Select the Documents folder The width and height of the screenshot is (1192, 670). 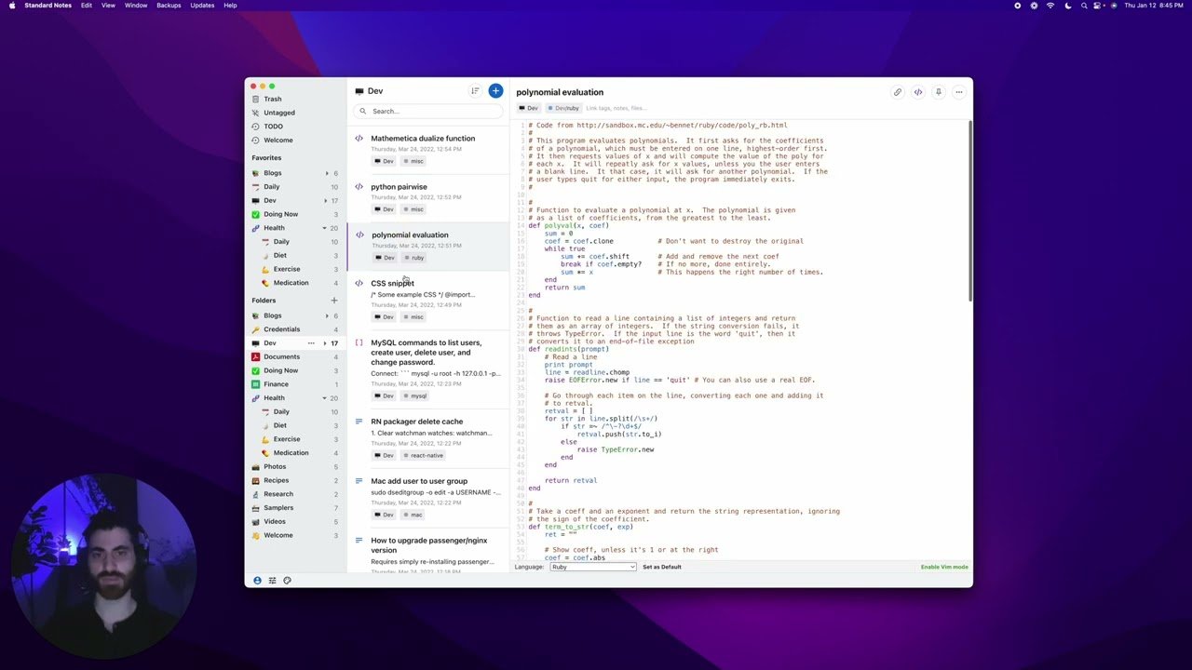[x=295, y=356]
